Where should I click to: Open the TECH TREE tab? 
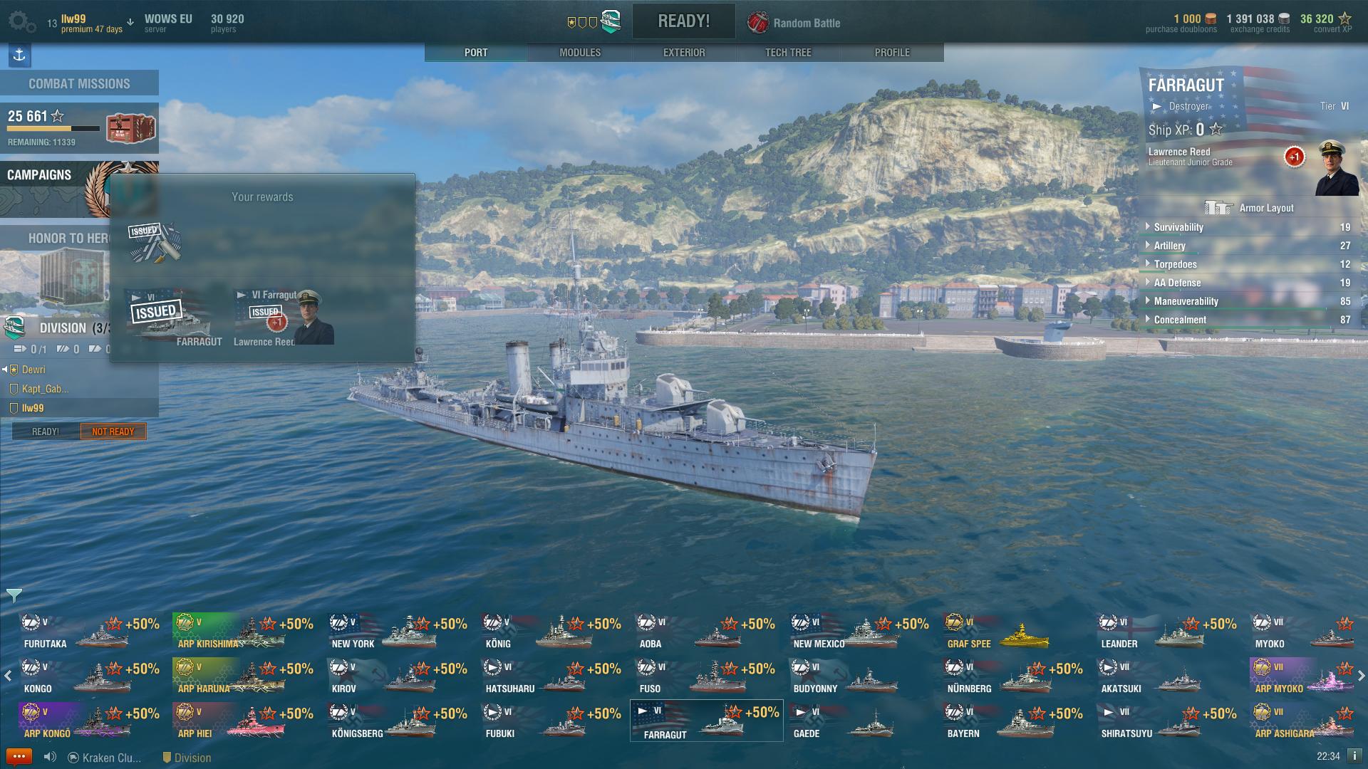click(788, 53)
